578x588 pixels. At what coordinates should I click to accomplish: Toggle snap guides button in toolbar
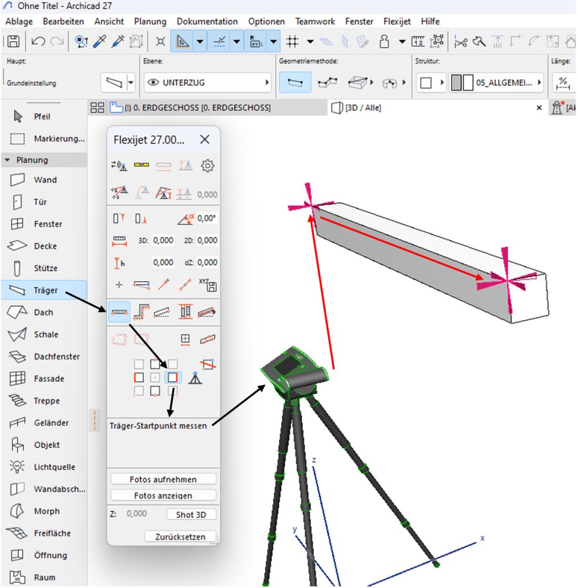pyautogui.click(x=219, y=41)
